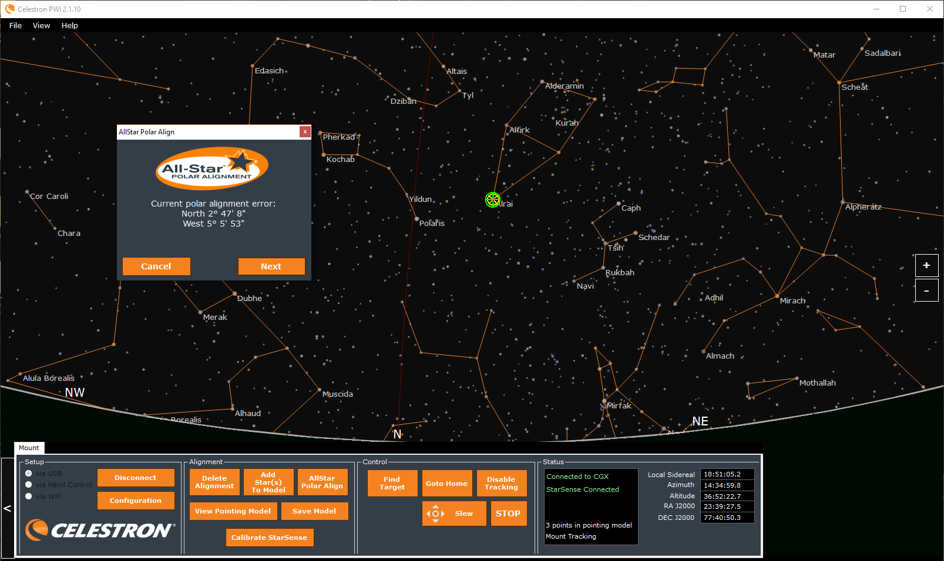This screenshot has width=944, height=561.
Task: Click the Celestron logo in Setup panel
Action: click(x=100, y=530)
